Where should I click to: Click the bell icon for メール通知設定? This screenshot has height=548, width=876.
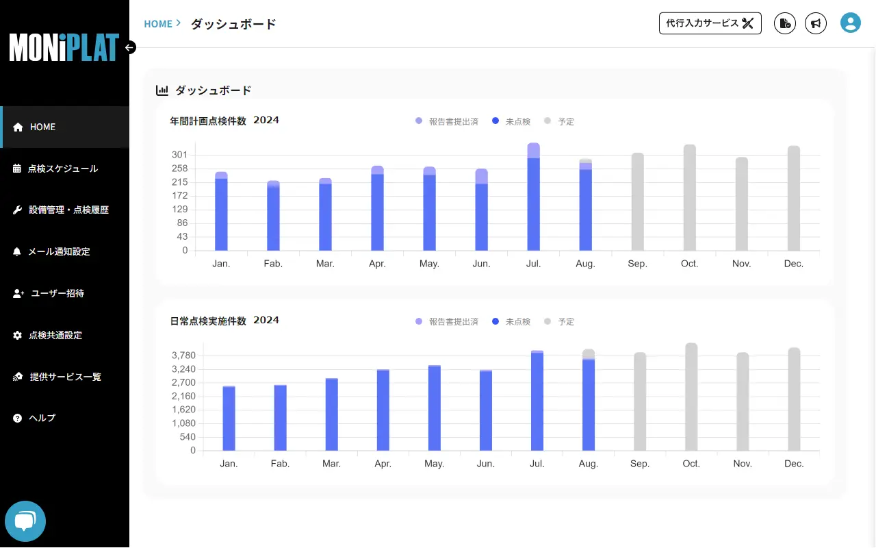point(17,252)
